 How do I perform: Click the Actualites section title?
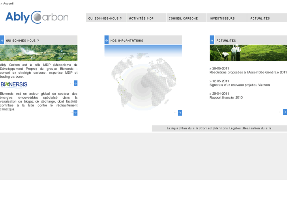pyautogui.click(x=226, y=41)
